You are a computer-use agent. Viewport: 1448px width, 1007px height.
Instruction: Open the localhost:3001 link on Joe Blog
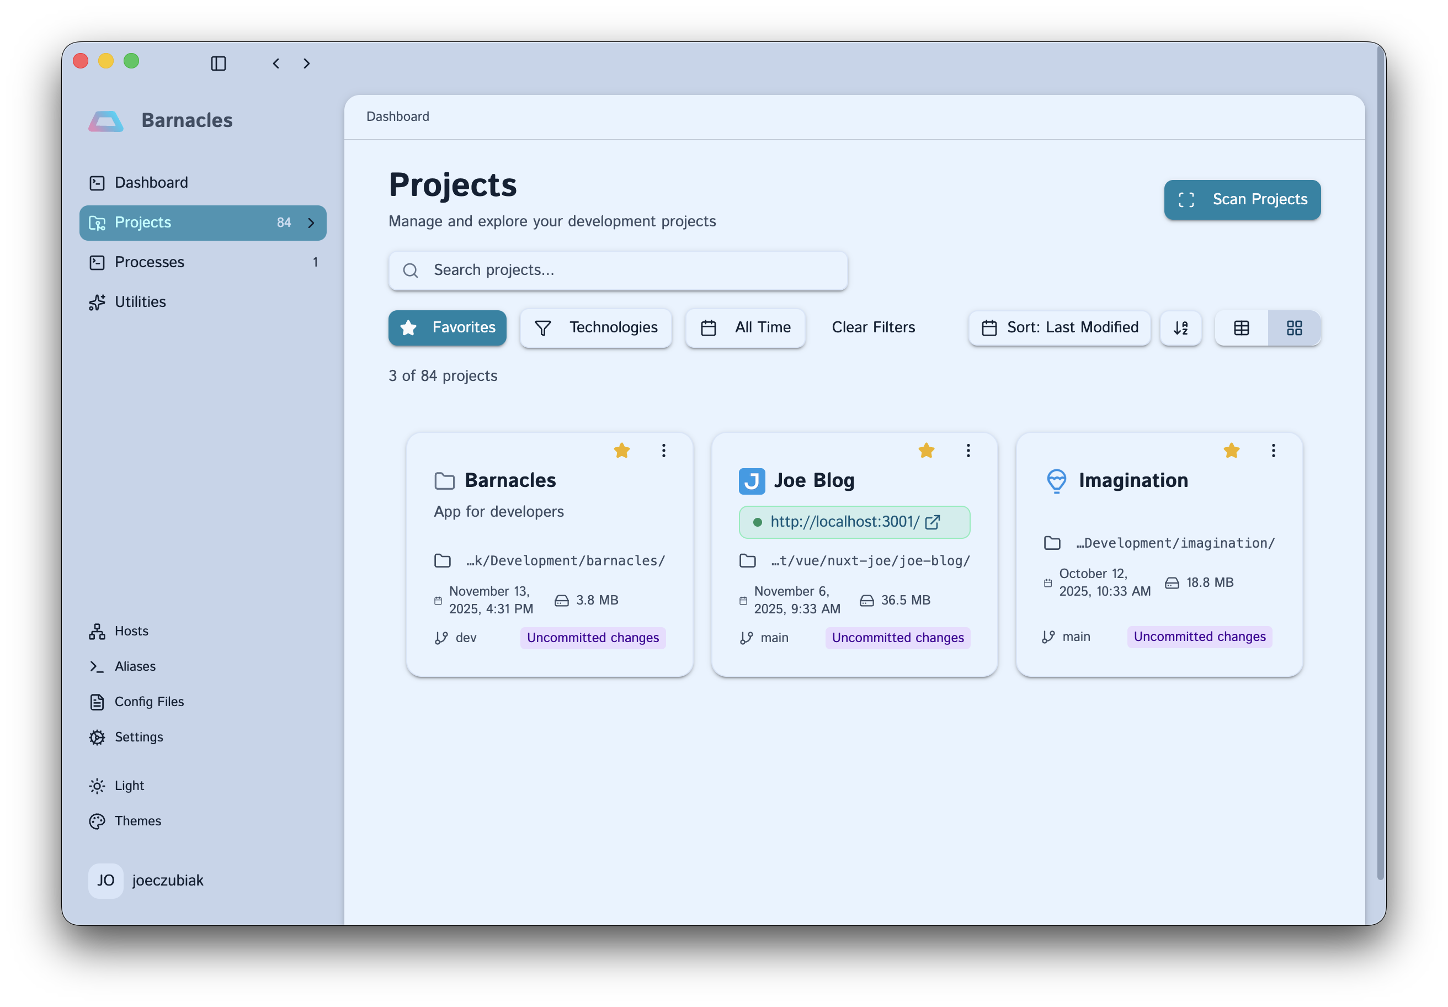click(x=845, y=522)
